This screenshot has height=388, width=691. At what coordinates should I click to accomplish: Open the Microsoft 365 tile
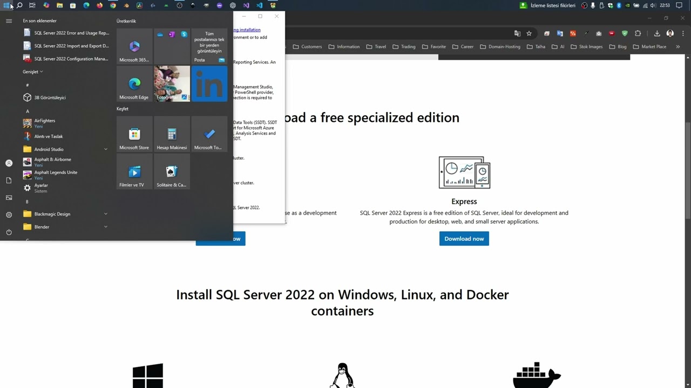[134, 46]
